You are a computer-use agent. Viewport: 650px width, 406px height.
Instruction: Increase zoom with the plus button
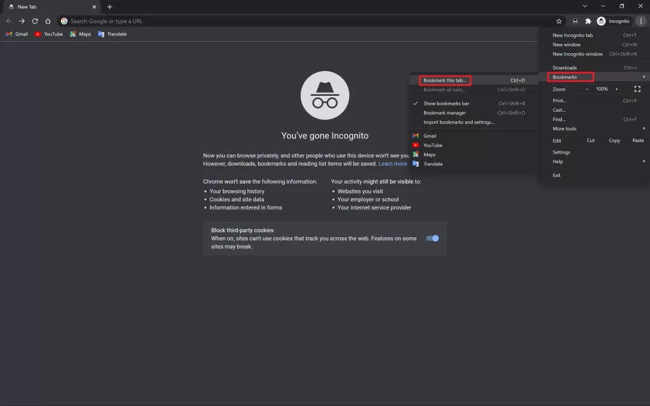tap(616, 89)
